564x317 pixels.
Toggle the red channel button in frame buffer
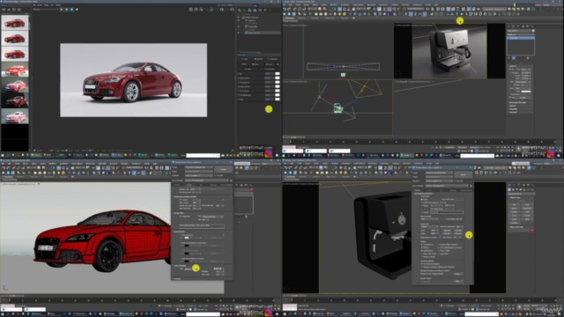(62, 10)
